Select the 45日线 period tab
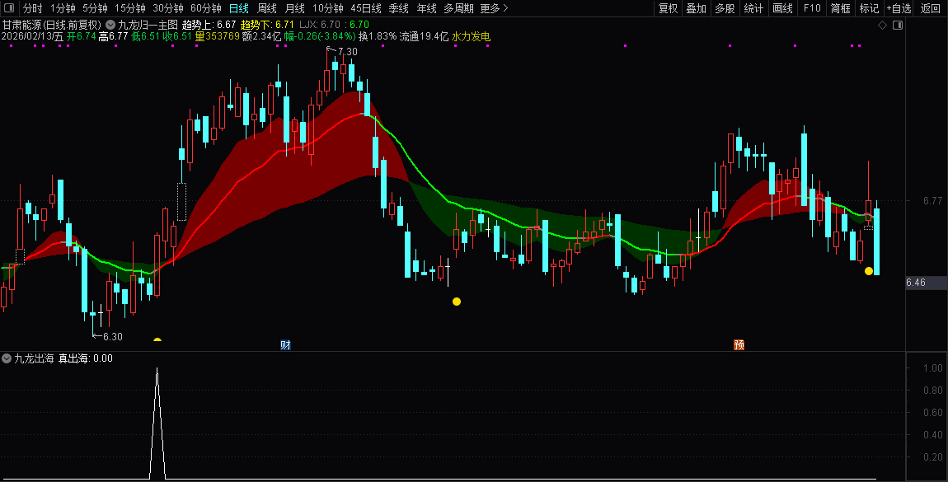The height and width of the screenshot is (482, 948). 366,8
